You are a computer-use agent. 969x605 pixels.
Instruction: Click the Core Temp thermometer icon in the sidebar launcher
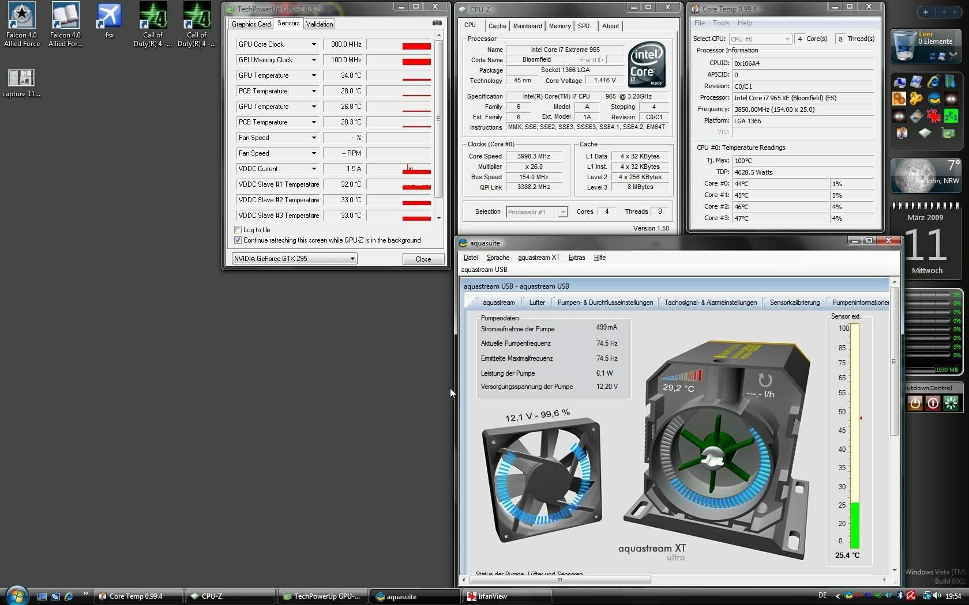902,133
